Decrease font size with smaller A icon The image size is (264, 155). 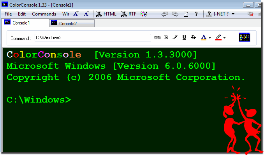(x=86, y=14)
